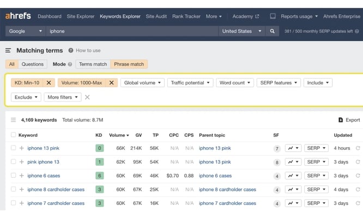Expand the Global volume filter dropdown

[x=142, y=83]
